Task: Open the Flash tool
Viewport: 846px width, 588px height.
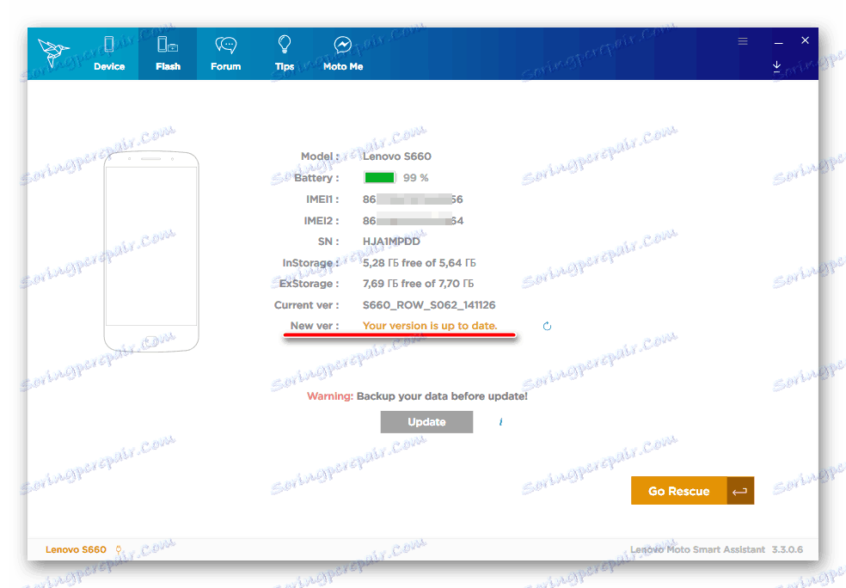Action: (168, 50)
